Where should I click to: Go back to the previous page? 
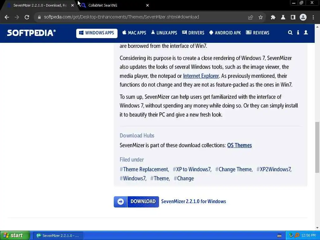(x=7, y=17)
